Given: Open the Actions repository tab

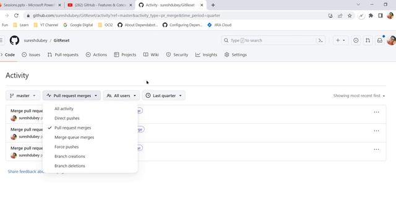Looking at the screenshot, I should [97, 55].
